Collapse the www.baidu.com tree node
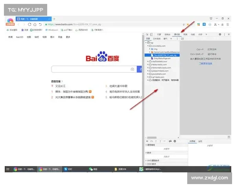This screenshot has height=188, width=236. tap(148, 46)
